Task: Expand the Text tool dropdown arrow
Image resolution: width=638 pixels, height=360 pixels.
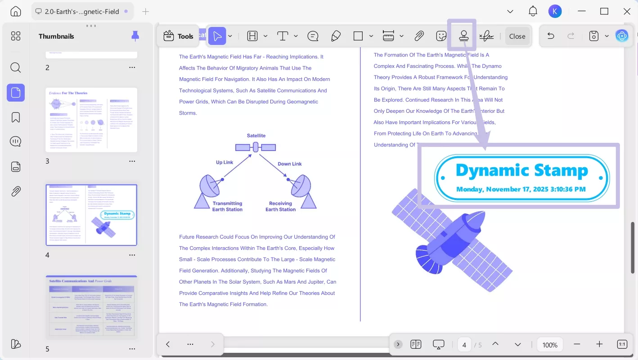Action: [x=296, y=36]
